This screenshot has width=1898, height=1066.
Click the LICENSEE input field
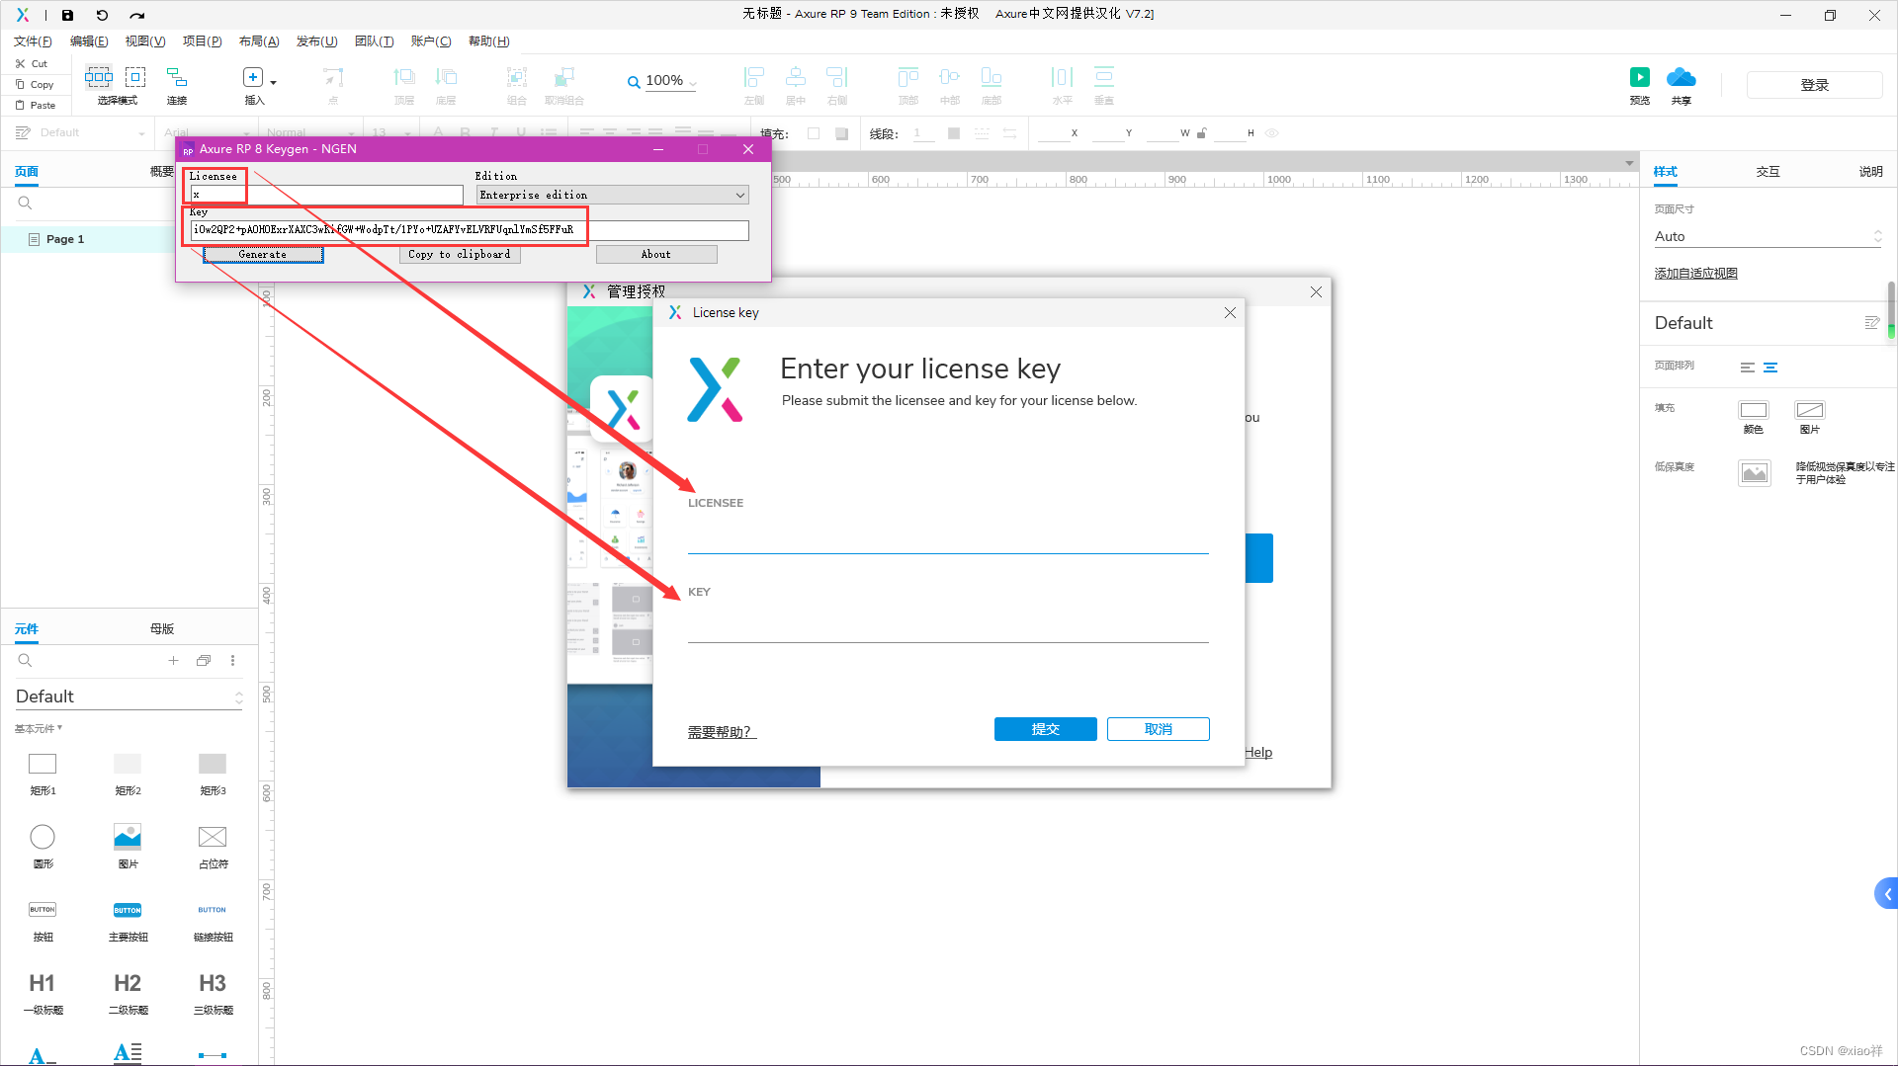point(948,537)
